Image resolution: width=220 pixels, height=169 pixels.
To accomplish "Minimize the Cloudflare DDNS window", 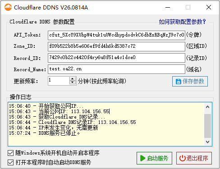I will (168, 7).
